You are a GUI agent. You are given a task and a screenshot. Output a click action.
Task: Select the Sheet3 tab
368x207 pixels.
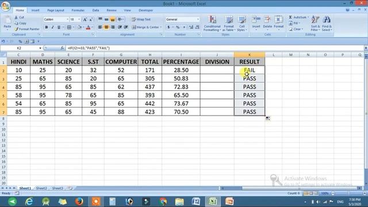pos(57,188)
